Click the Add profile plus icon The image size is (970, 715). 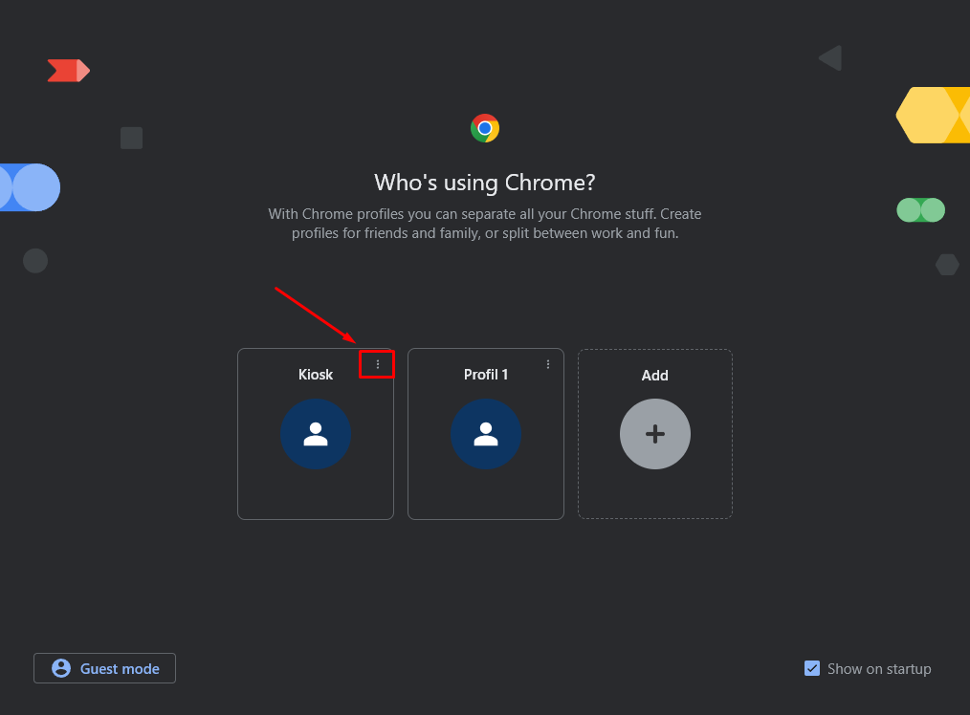click(655, 434)
